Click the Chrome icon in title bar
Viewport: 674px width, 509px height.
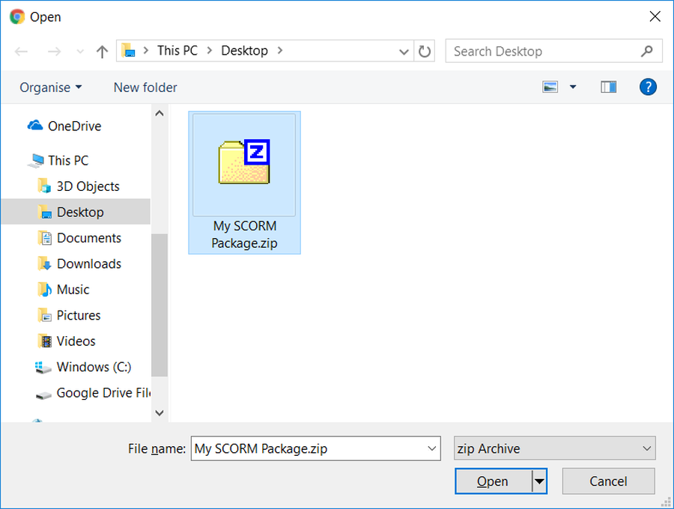[x=17, y=16]
